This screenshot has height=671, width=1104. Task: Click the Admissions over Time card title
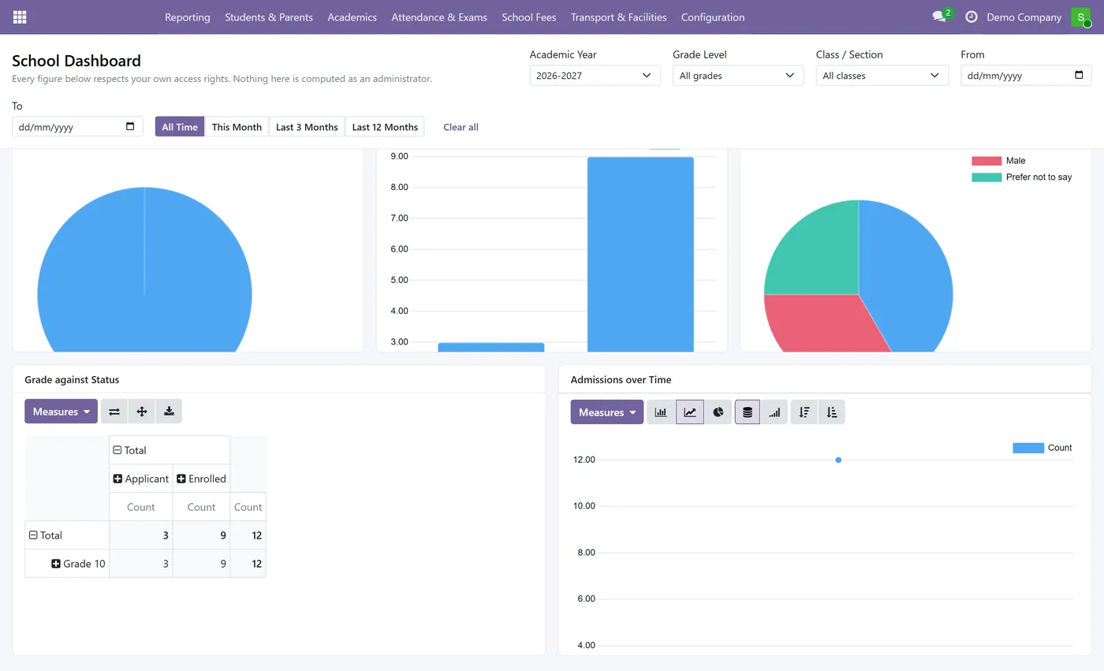pos(621,379)
